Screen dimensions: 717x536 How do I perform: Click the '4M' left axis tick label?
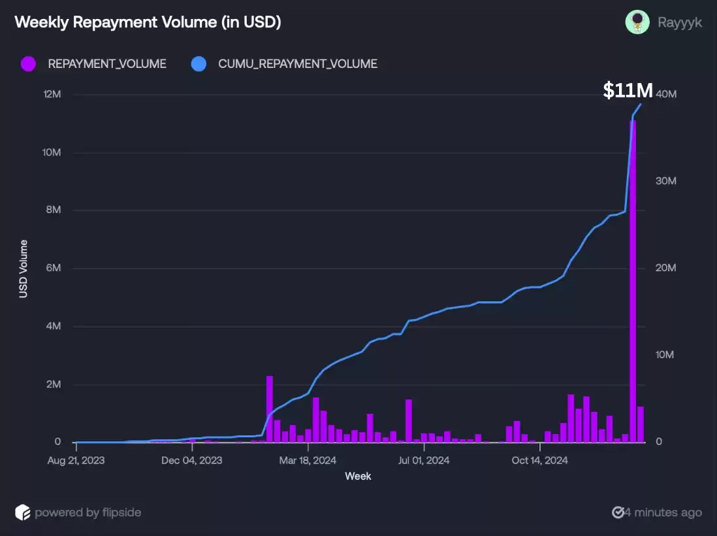click(54, 326)
